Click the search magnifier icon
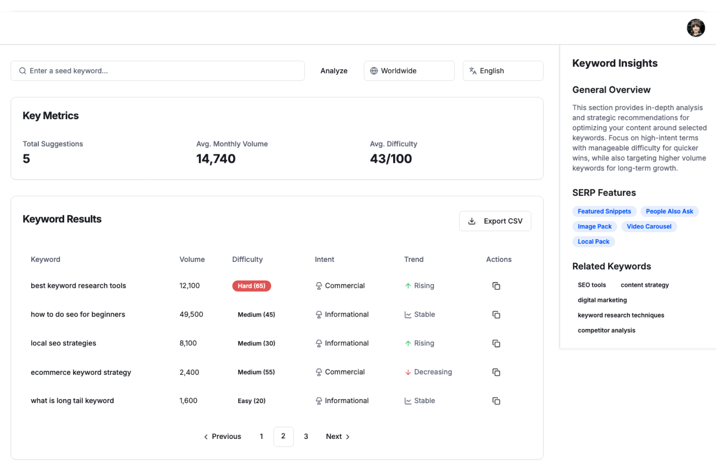 pos(23,71)
